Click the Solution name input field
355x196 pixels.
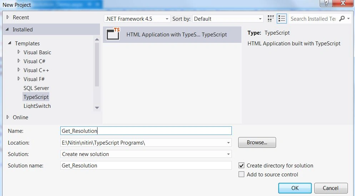146,165
